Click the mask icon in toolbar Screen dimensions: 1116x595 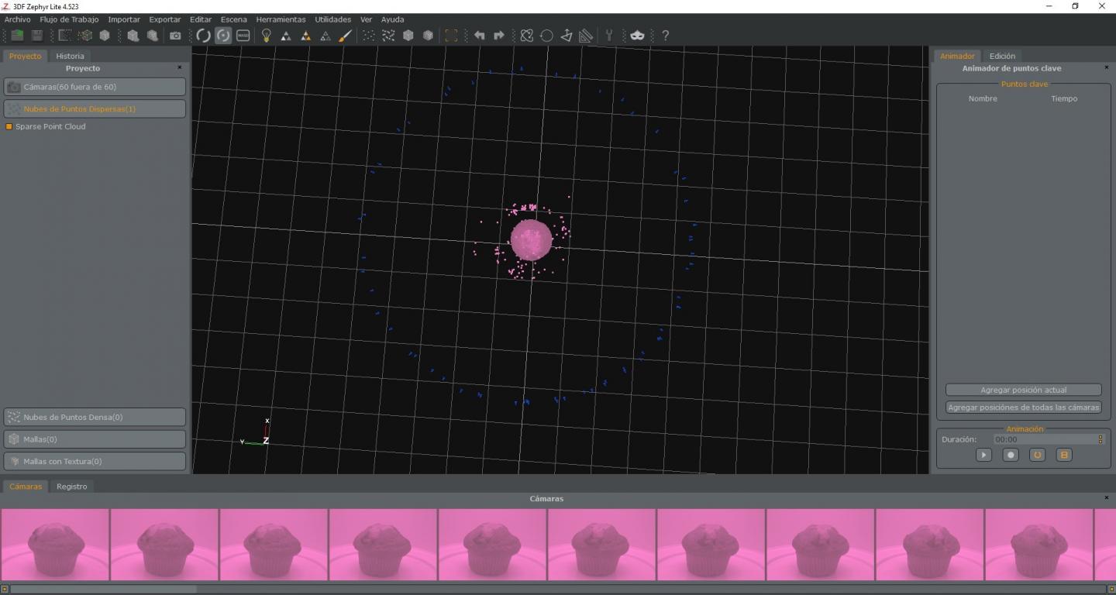(637, 36)
